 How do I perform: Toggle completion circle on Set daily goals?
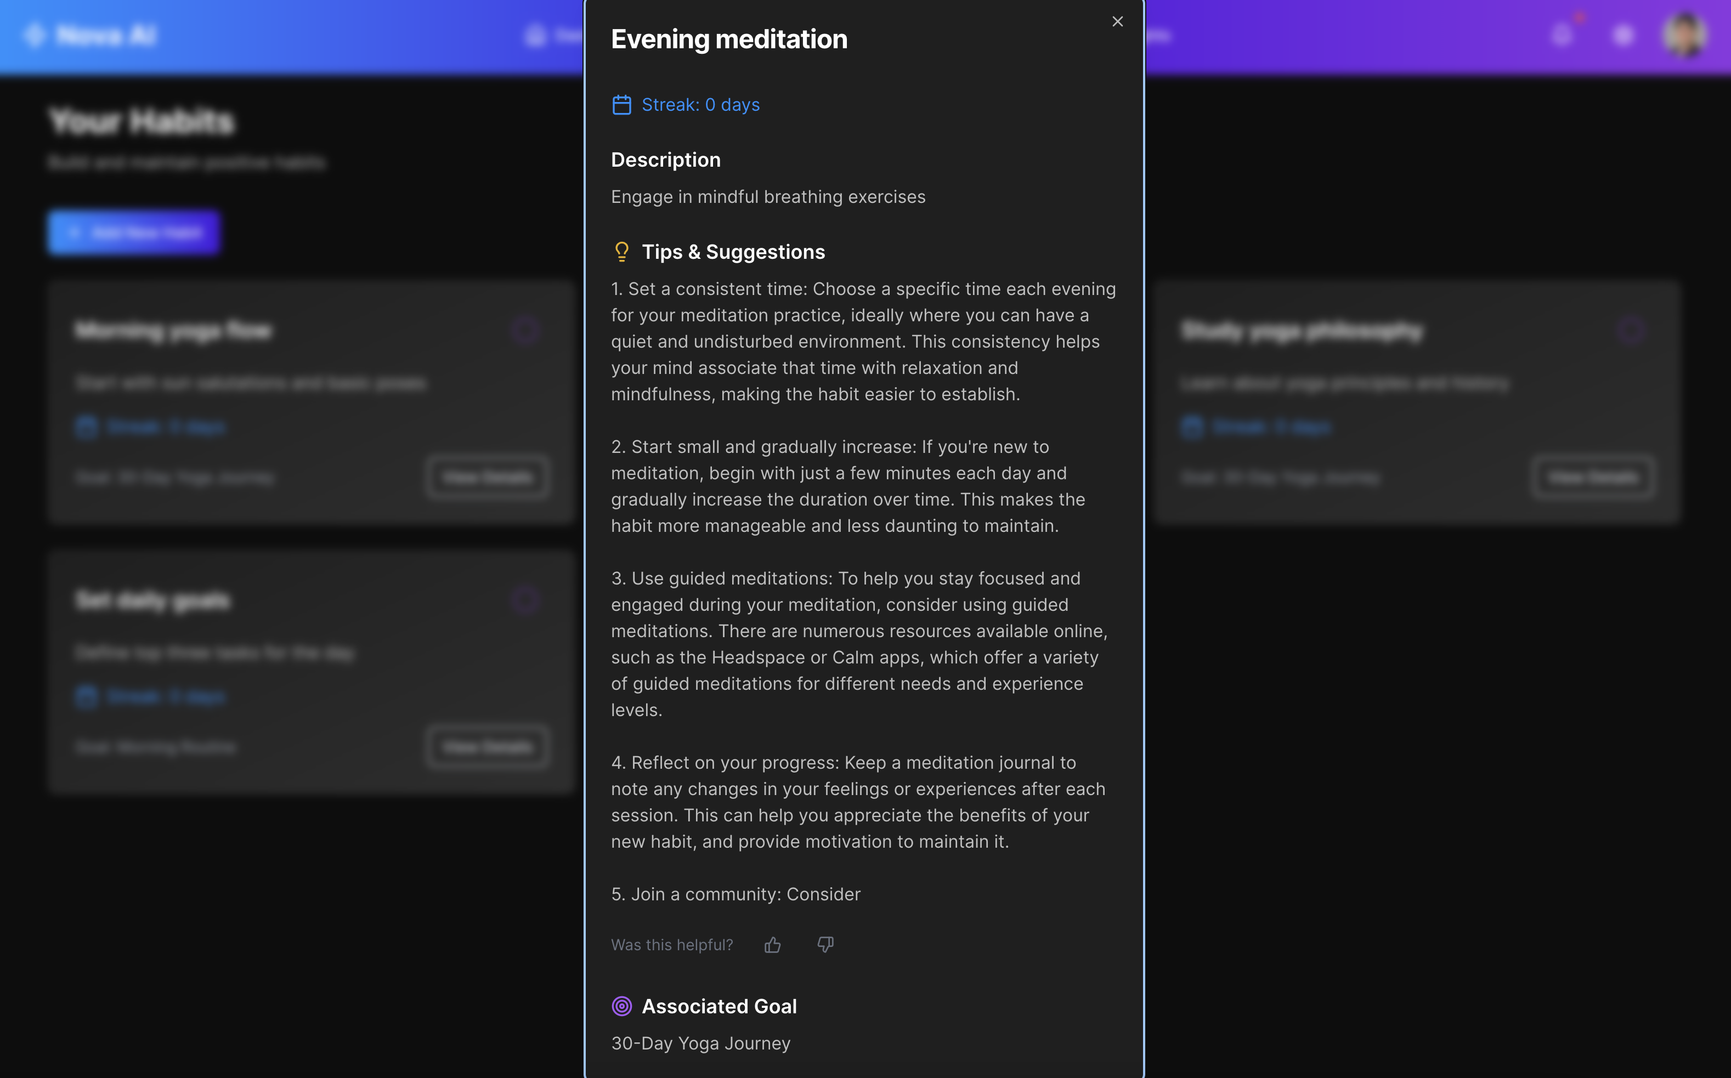click(x=526, y=600)
